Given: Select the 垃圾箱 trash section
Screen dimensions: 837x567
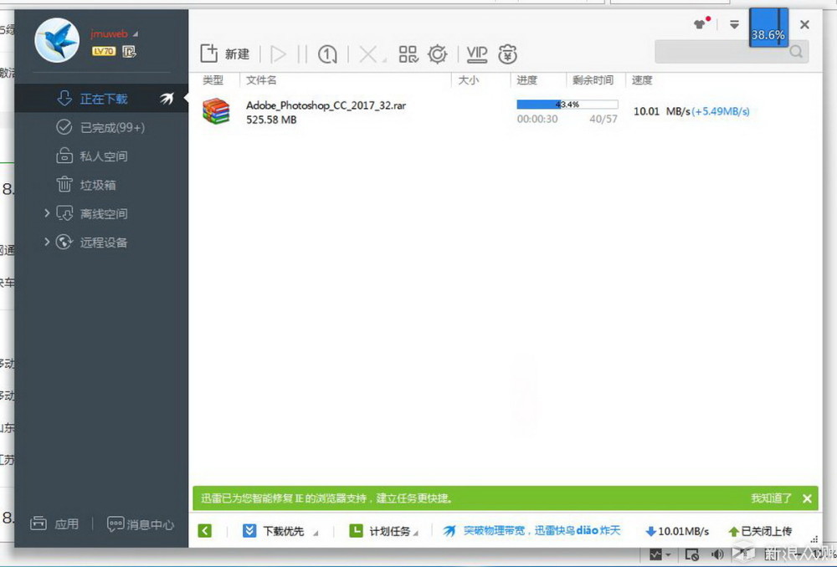Looking at the screenshot, I should [96, 184].
